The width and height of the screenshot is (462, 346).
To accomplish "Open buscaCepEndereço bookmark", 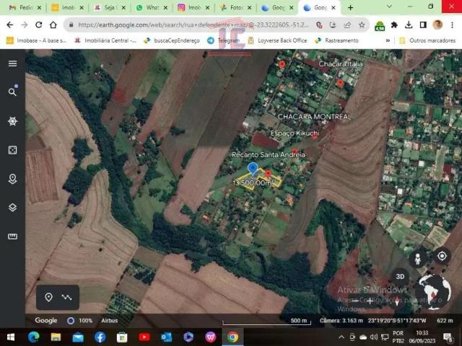I will tap(172, 40).
